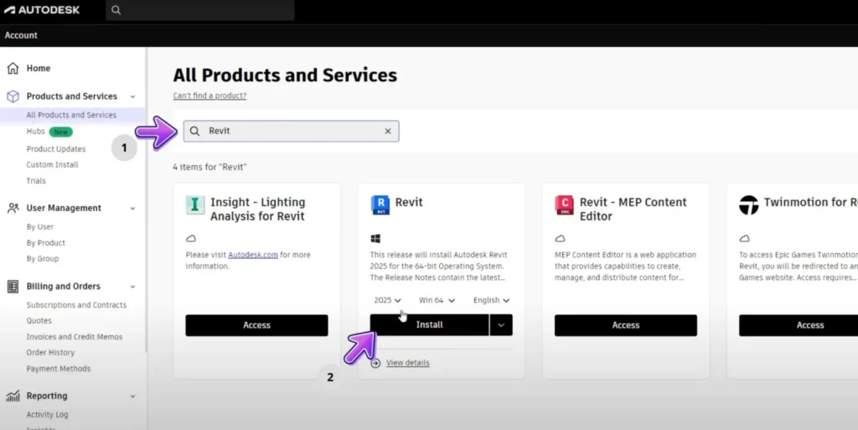This screenshot has height=430, width=858.
Task: Click the Billing and Orders icon
Action: tap(13, 286)
